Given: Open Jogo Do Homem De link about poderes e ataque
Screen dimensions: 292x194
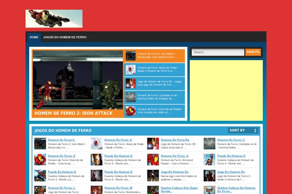Looking at the screenshot, I should (x=175, y=172).
